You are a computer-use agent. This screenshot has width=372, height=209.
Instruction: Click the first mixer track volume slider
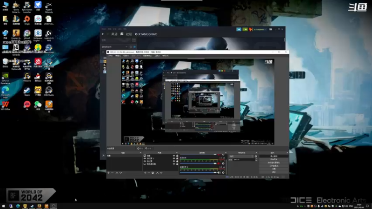199,163
